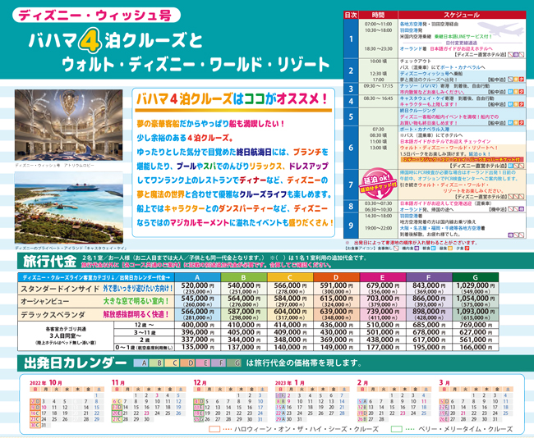This screenshot has width=534, height=438.
Task: Select the 10月 2022 calendar heading
Action: (x=46, y=382)
